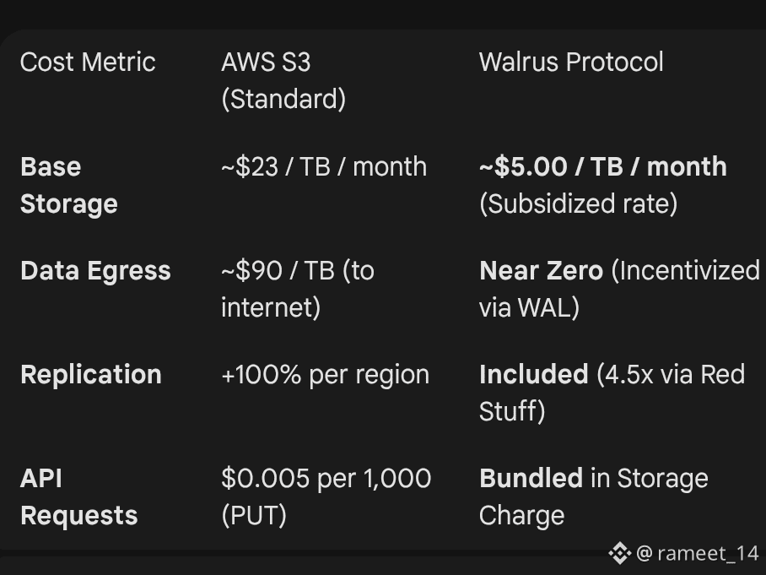Image resolution: width=766 pixels, height=575 pixels.
Task: Select the (Standard) subtitle text
Action: click(x=283, y=100)
